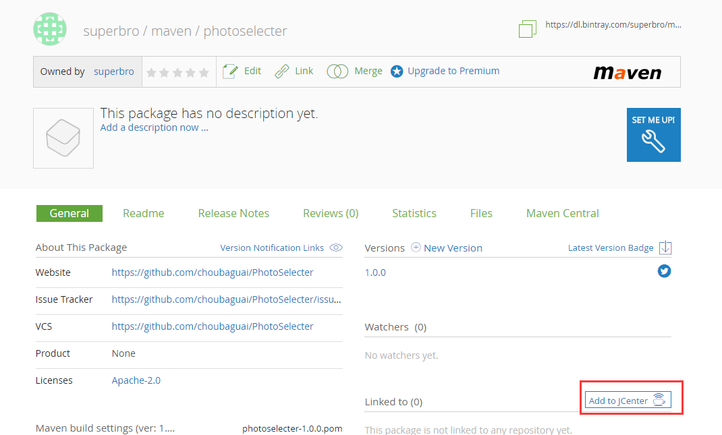Viewport: 722px width, 435px height.
Task: Switch to the General tab
Action: [70, 214]
